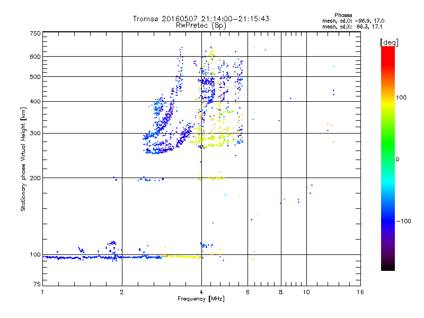The image size is (424, 318).
Task: Click the 'Frequency [MHz]' axis label
Action: [x=201, y=299]
